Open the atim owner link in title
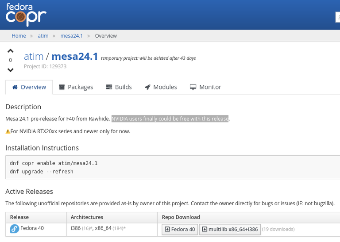This screenshot has height=242, width=340. click(34, 57)
